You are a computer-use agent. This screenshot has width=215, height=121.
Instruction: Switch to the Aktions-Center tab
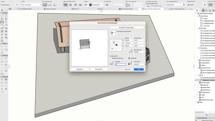tap(50, 9)
